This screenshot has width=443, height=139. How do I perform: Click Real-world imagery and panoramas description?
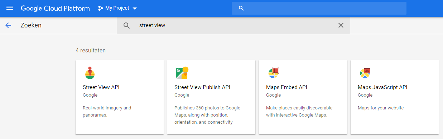click(107, 111)
